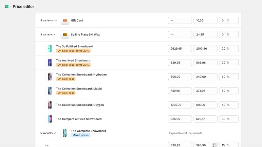Expand Selling Plans Ski Wax 3 variants
The width and height of the screenshot is (262, 147).
pos(48,35)
